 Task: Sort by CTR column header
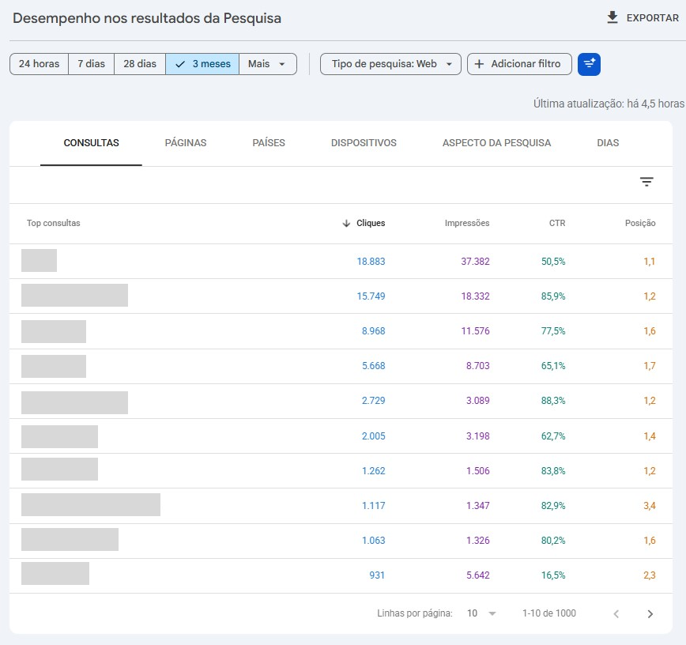(x=557, y=223)
